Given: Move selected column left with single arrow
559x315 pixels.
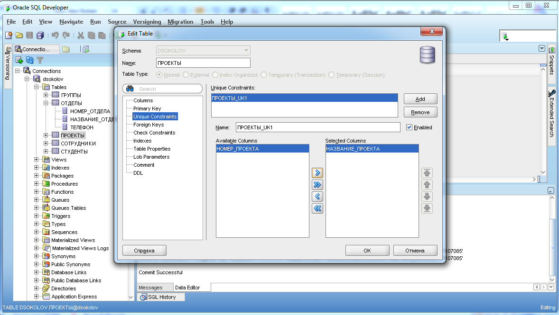Looking at the screenshot, I should (317, 197).
